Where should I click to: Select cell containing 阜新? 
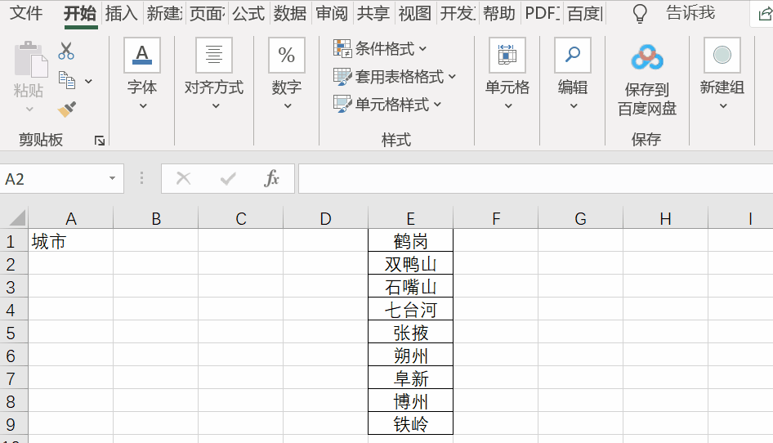(x=410, y=378)
